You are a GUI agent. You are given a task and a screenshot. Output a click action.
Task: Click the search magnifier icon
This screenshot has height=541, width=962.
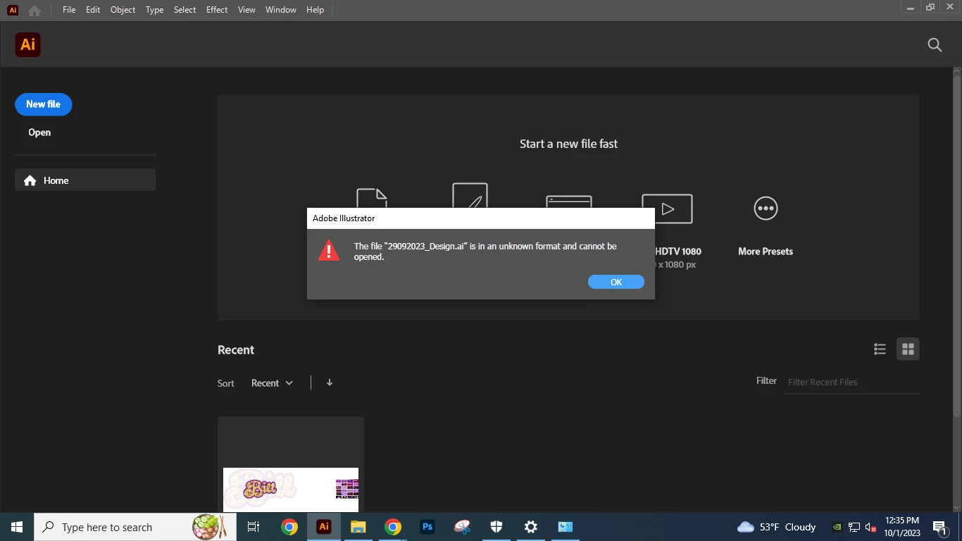(x=935, y=45)
